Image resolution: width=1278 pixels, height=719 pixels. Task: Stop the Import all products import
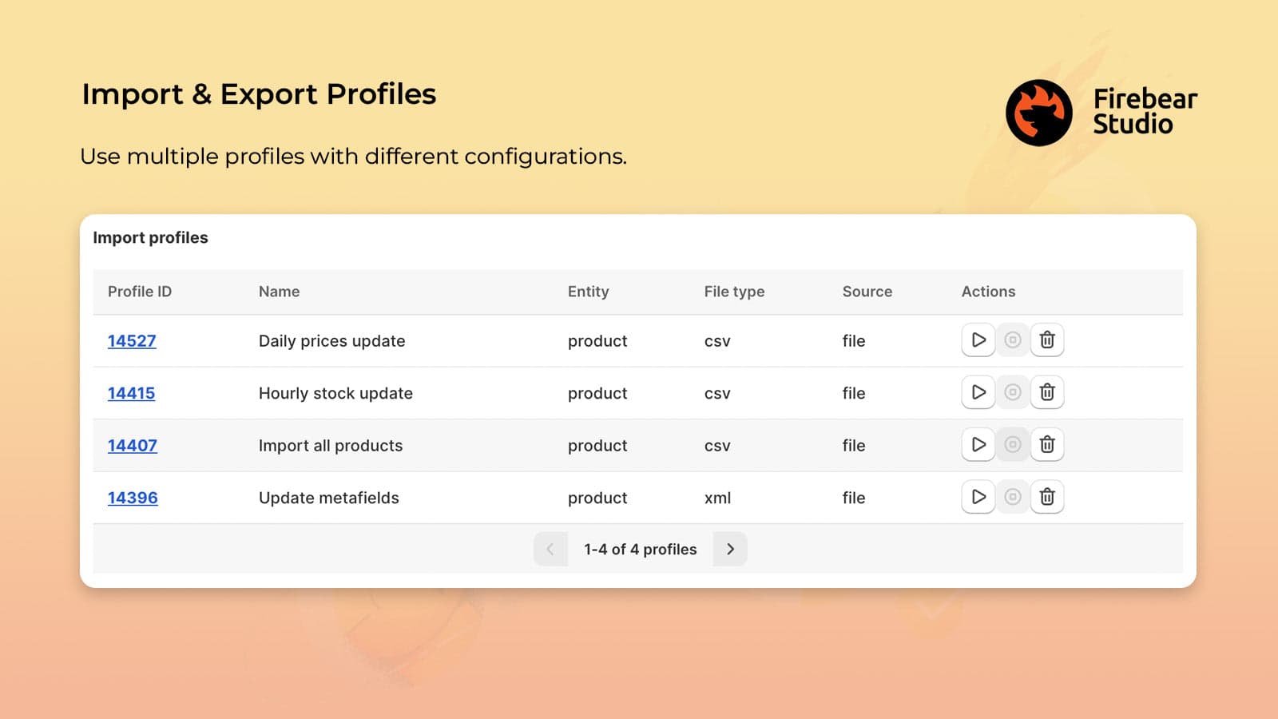[x=1012, y=445]
